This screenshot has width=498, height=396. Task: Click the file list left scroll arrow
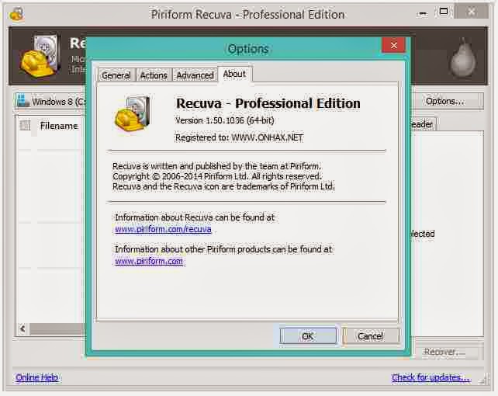22,328
